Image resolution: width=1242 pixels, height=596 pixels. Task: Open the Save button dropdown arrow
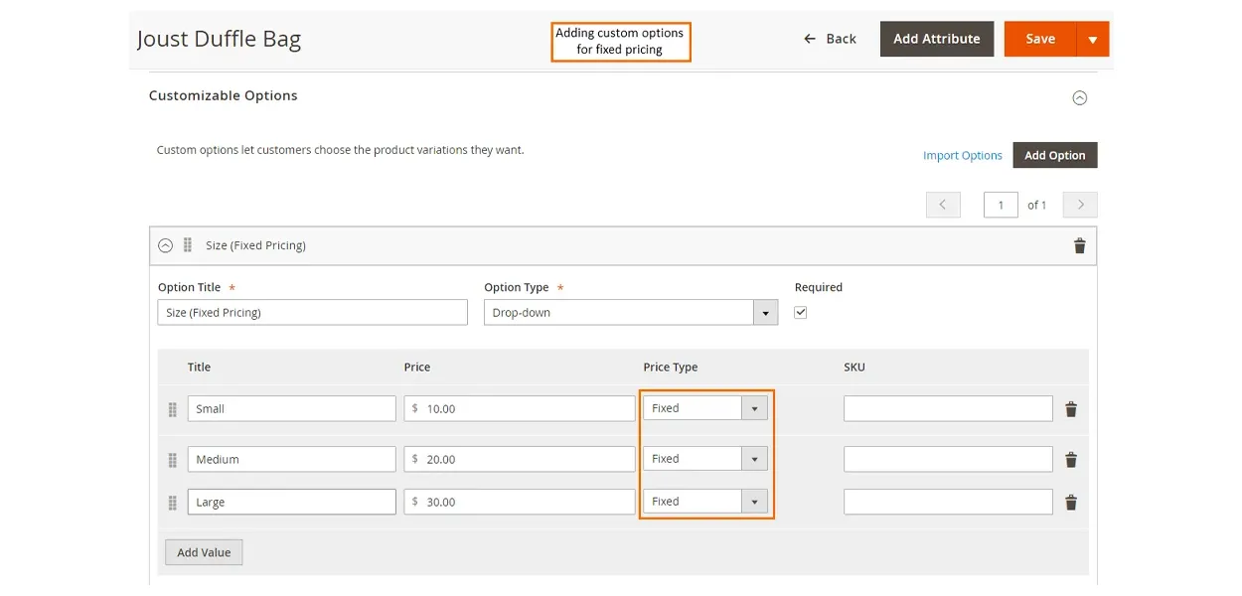[1093, 40]
